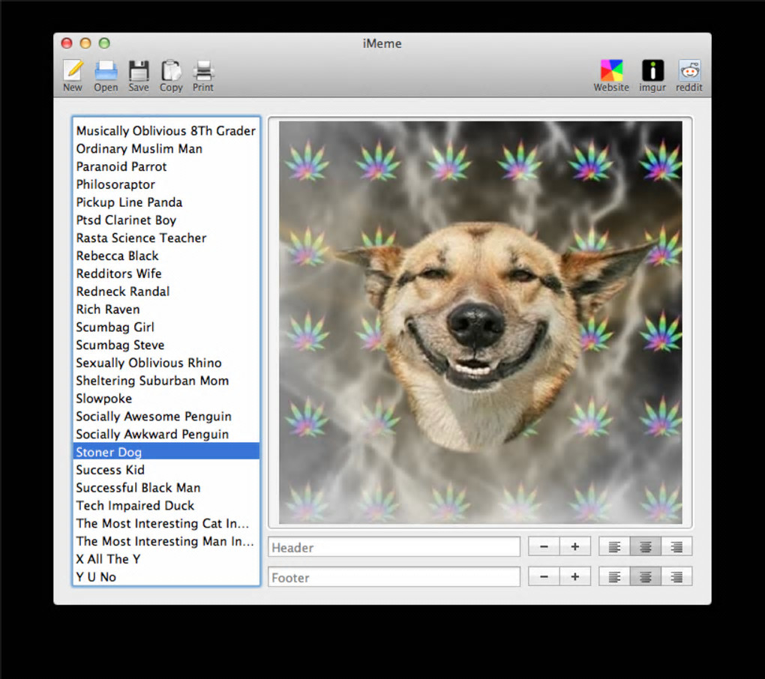Pick The Most Interesting Cat In…
The width and height of the screenshot is (765, 679).
coord(166,523)
